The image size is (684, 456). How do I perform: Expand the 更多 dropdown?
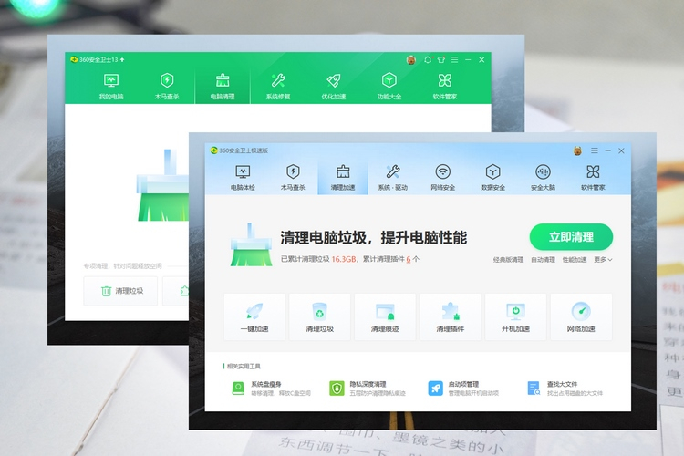(x=603, y=260)
